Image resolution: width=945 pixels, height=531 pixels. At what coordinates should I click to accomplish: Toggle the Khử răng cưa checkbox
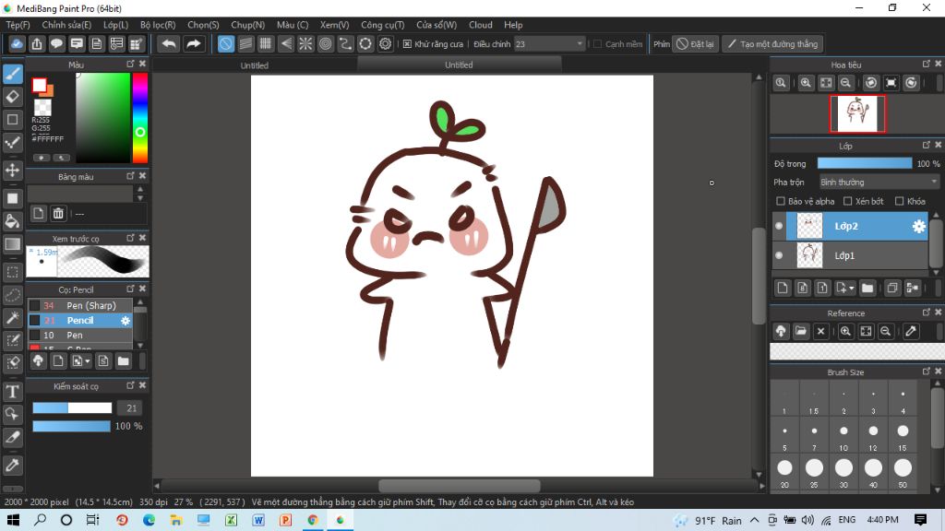[x=407, y=44]
